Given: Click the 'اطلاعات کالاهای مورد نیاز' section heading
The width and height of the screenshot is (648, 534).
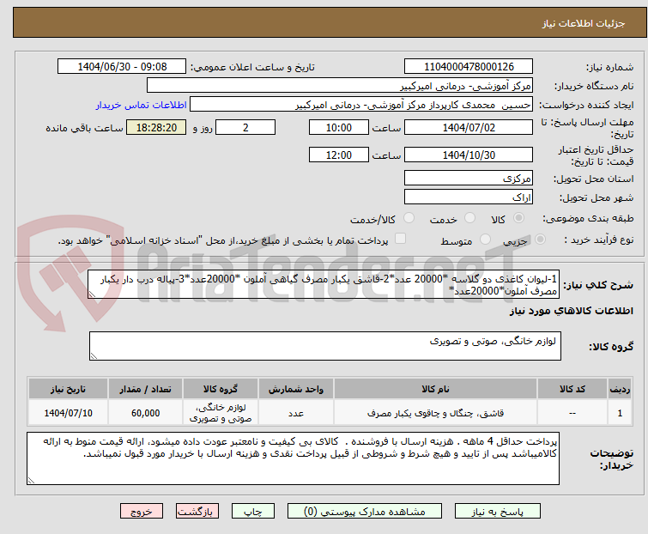Looking at the screenshot, I should [571, 311].
